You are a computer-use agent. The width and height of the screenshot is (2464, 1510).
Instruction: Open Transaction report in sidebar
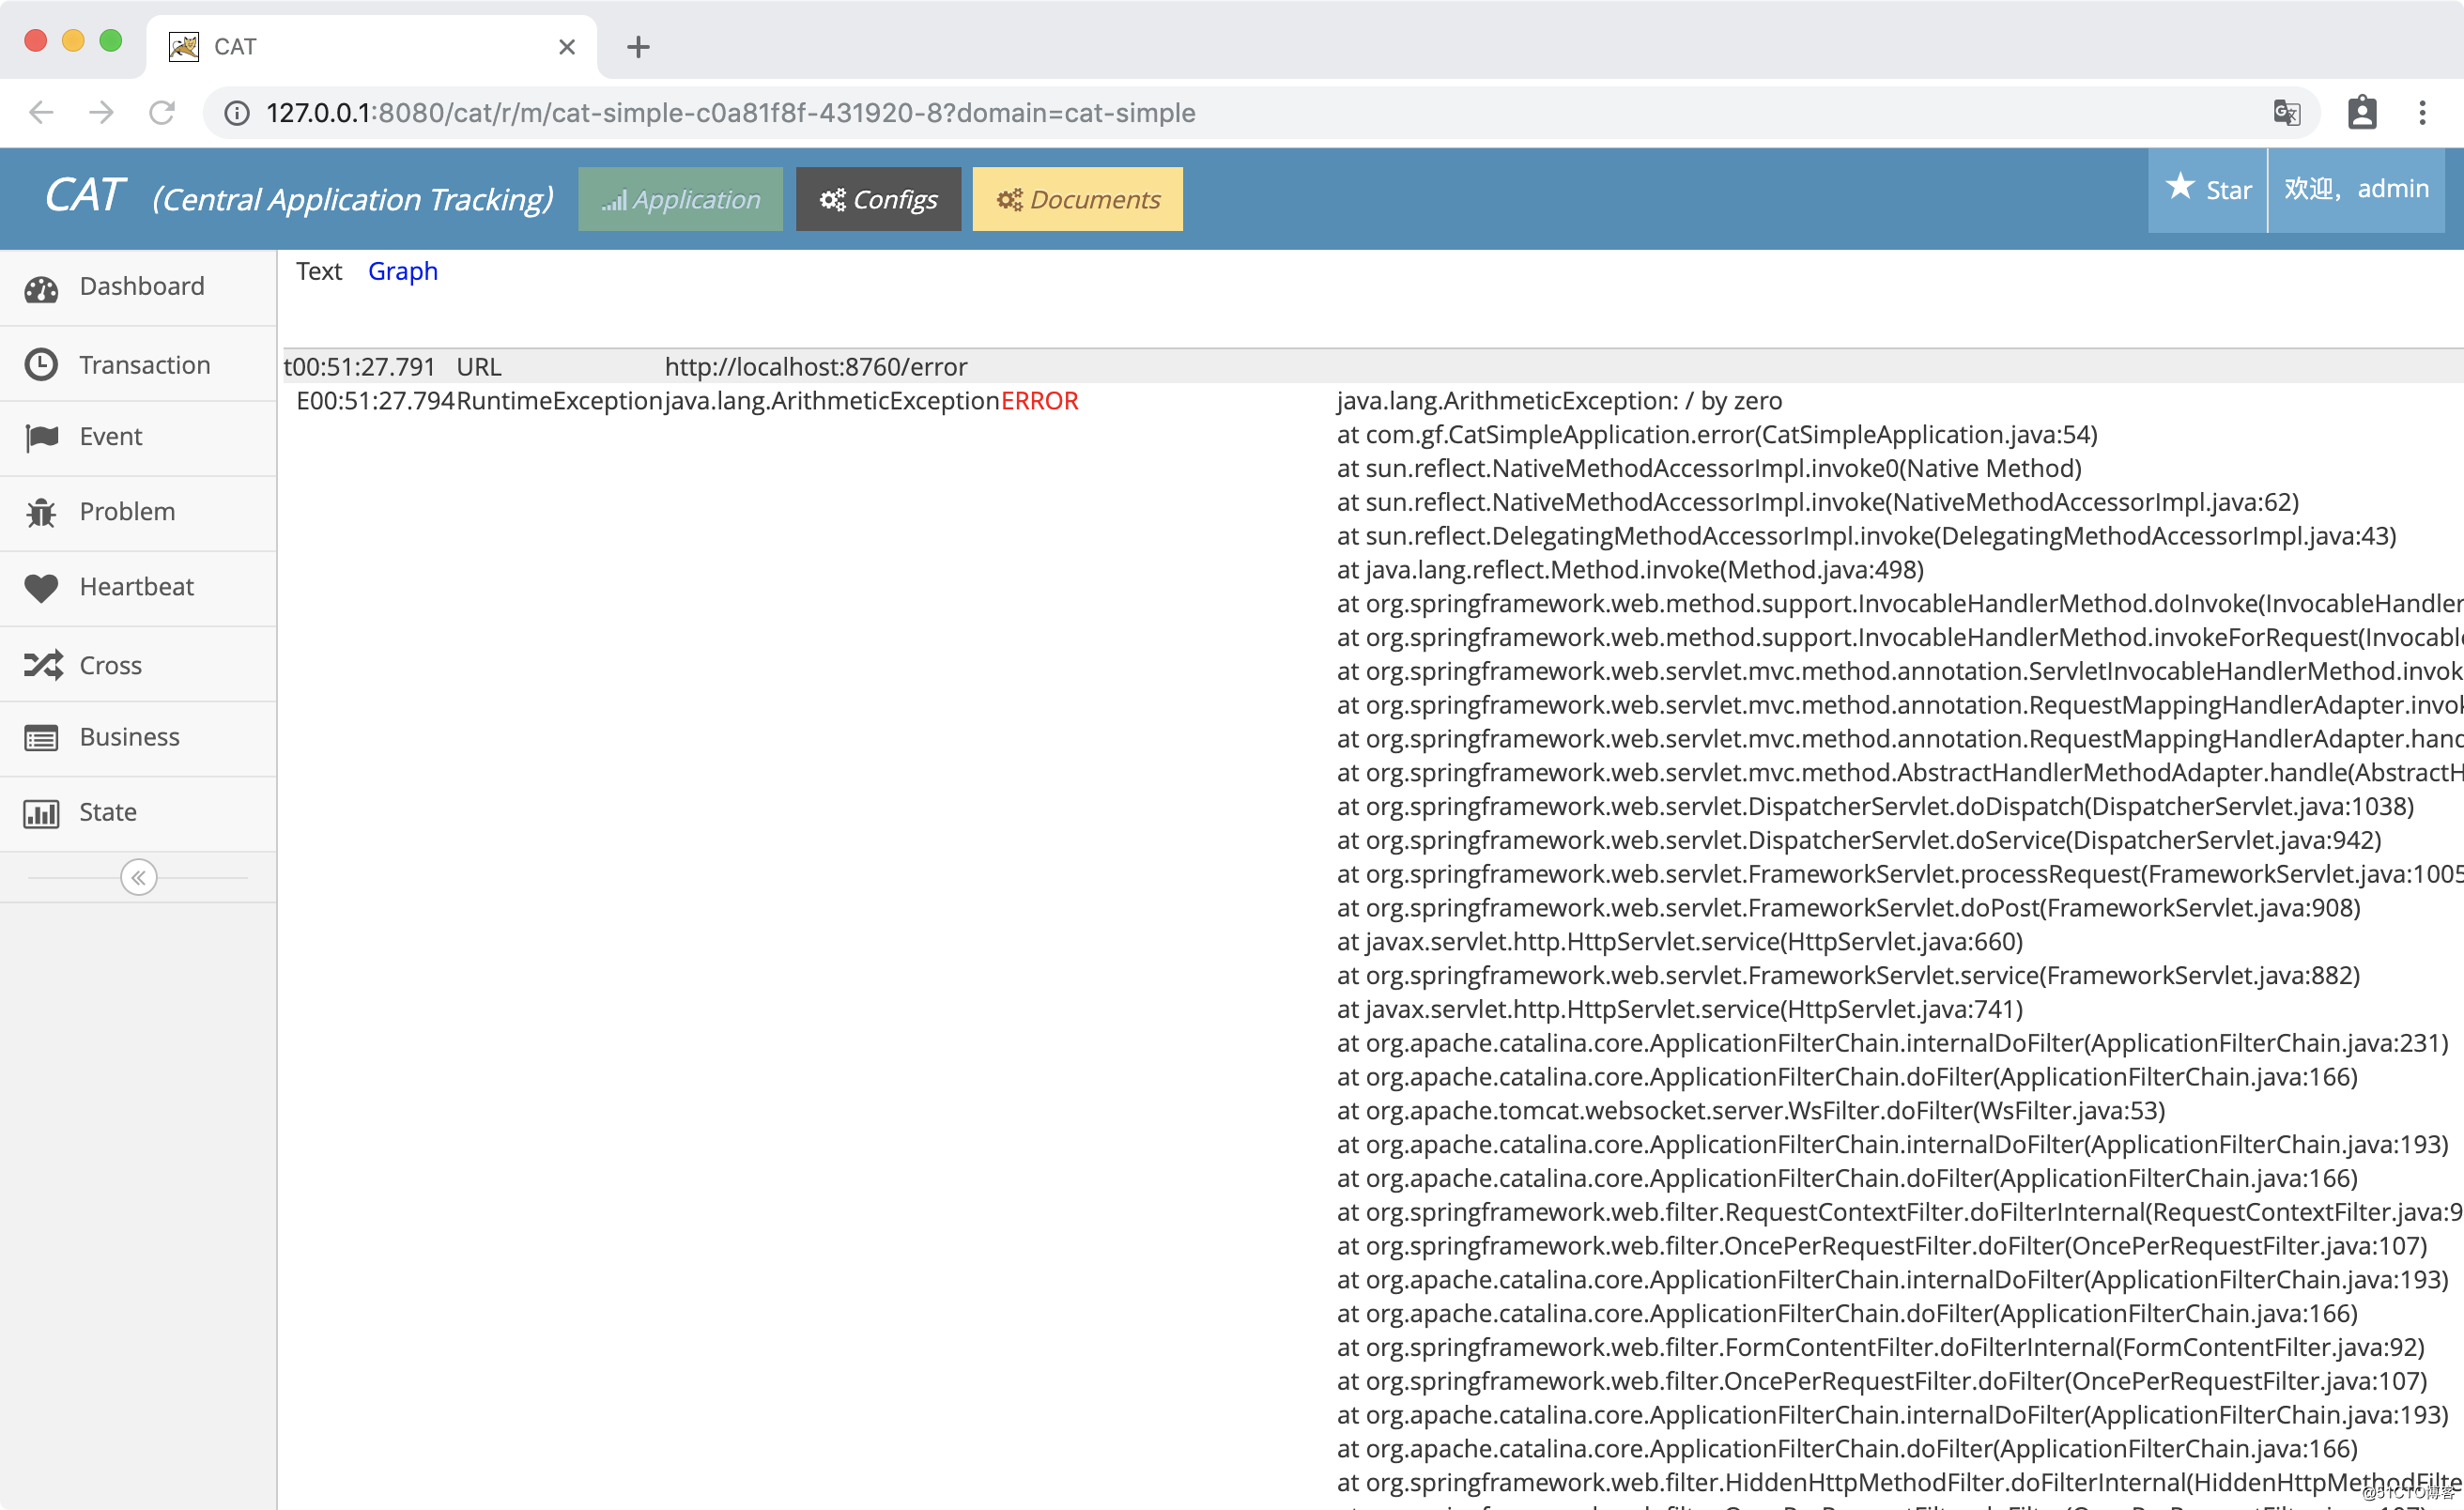[138, 364]
